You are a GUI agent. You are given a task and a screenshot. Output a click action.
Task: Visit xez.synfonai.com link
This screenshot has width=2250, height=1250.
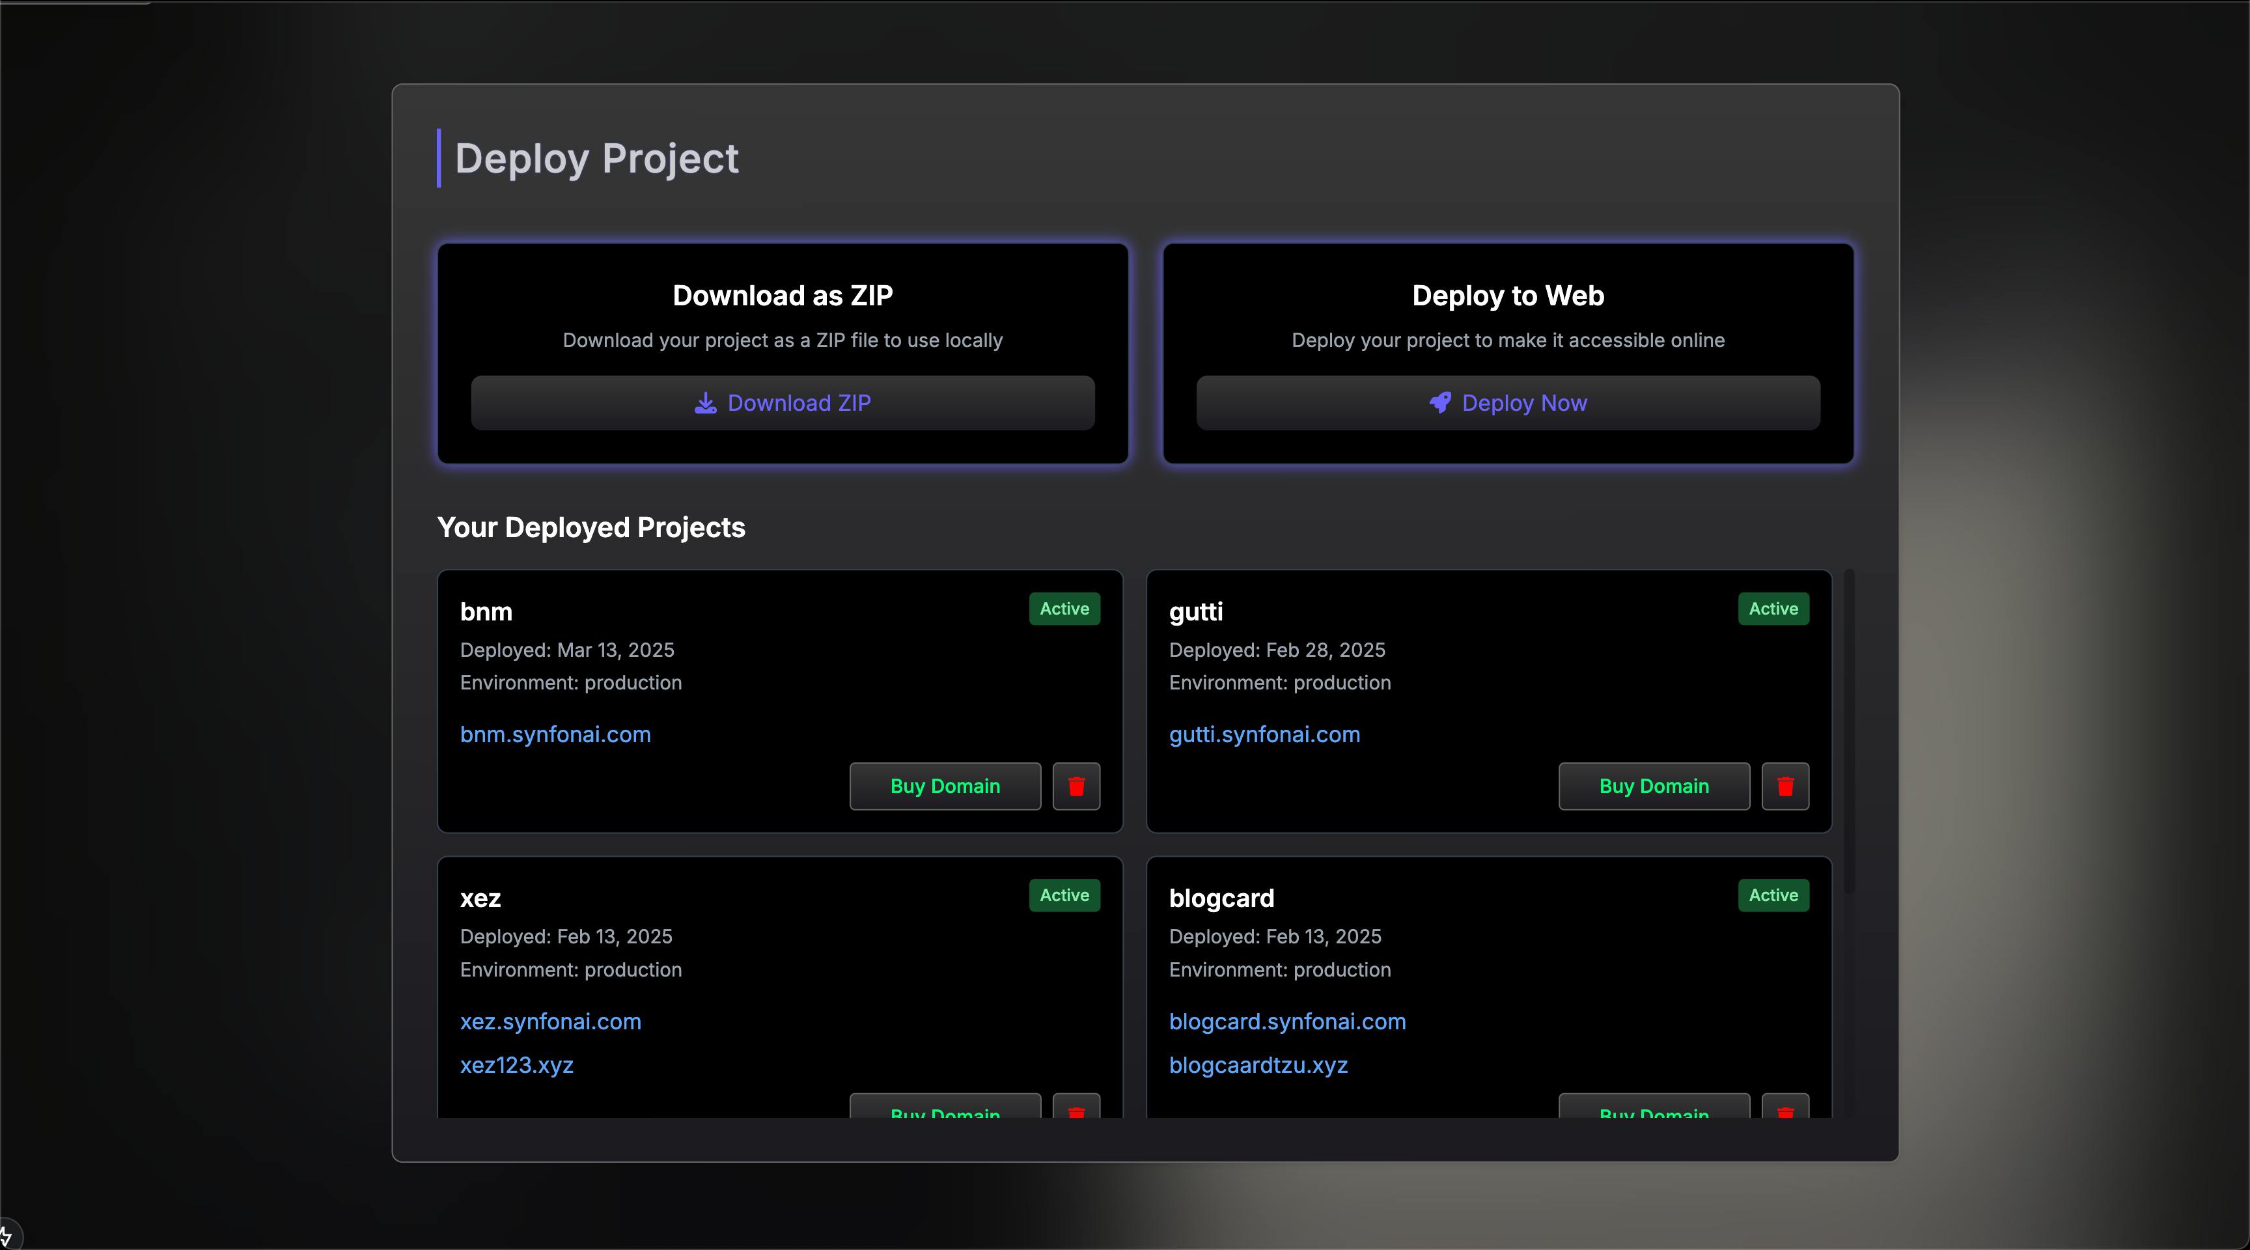click(x=550, y=1021)
